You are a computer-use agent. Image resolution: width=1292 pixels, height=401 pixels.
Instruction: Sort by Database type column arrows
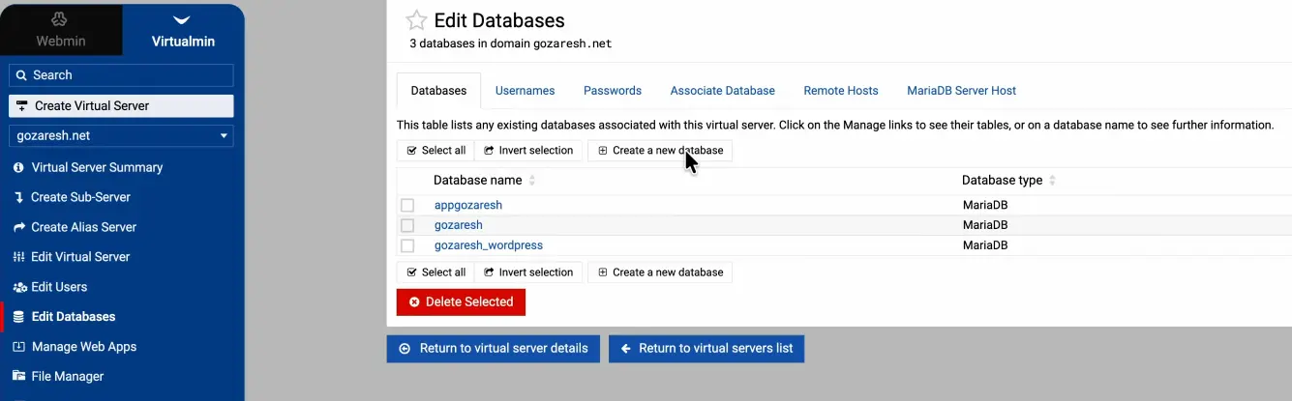[1053, 181]
